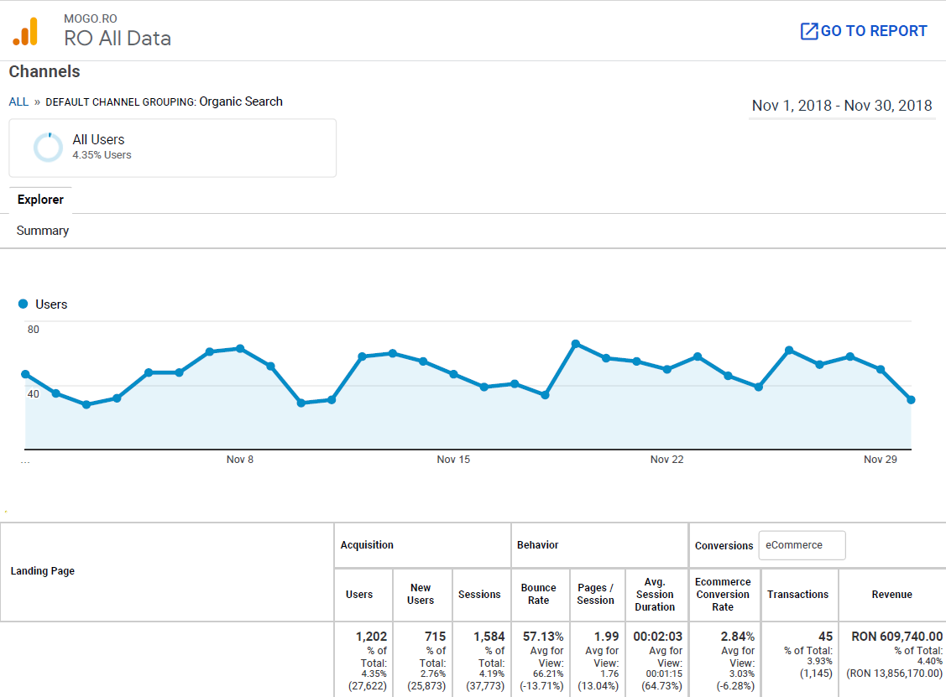Select the Explorer tab
Screen dimensions: 946x697
[x=39, y=200]
